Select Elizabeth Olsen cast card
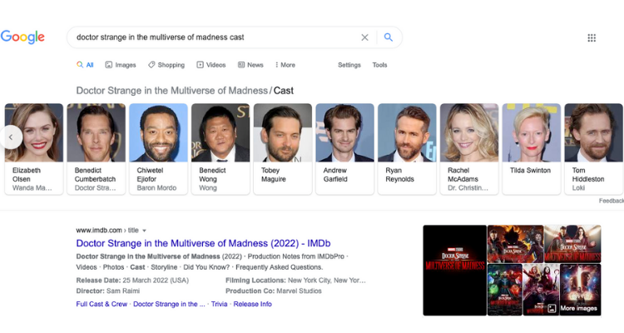 click(33, 148)
